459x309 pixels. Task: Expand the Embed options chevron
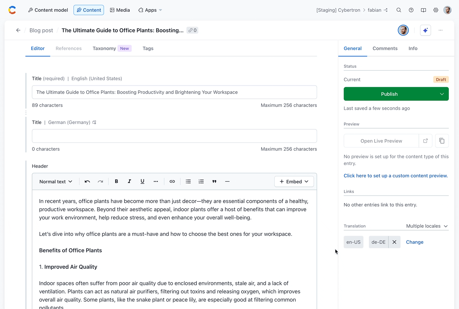coord(307,181)
